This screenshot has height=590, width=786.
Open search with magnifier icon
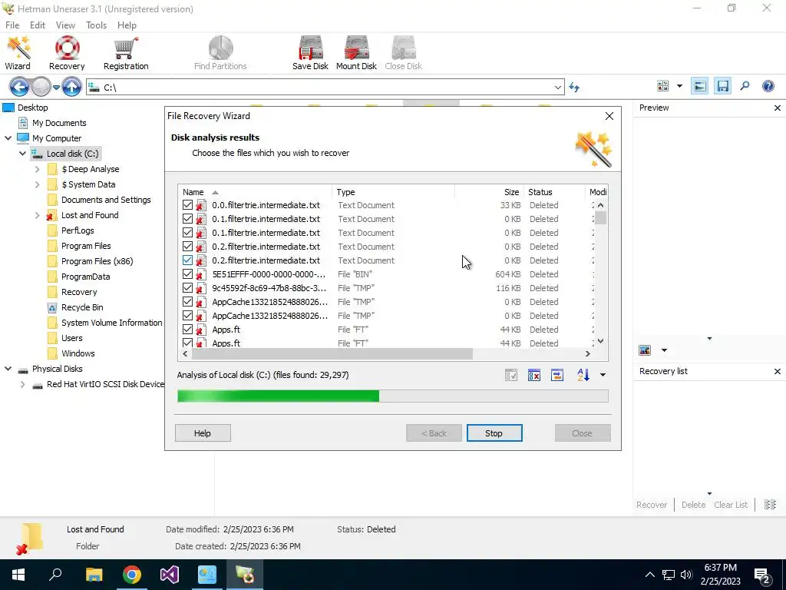point(745,86)
